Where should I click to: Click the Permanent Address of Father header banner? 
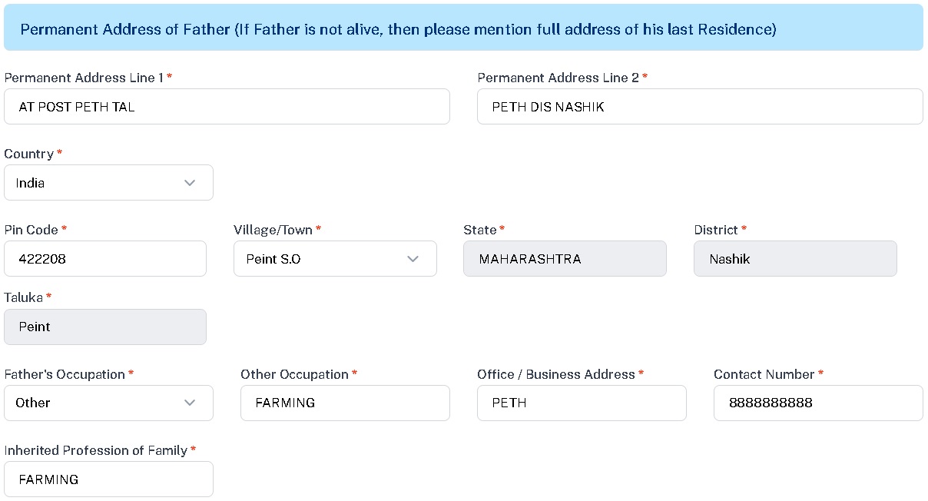click(x=463, y=29)
